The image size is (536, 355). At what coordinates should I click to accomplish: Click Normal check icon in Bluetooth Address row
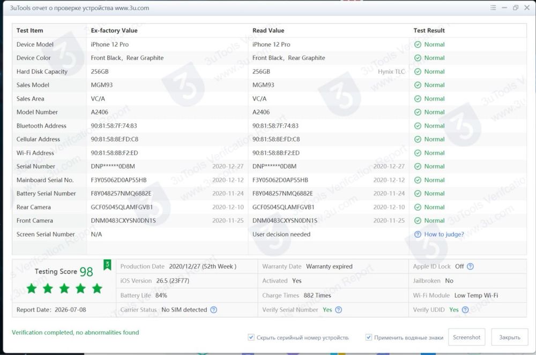(418, 126)
